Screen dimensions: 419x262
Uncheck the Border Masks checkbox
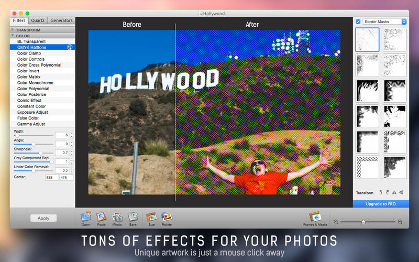(x=358, y=21)
